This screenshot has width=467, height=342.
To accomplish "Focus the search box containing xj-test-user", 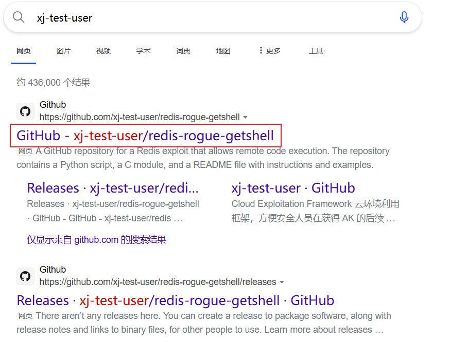I will [x=212, y=17].
